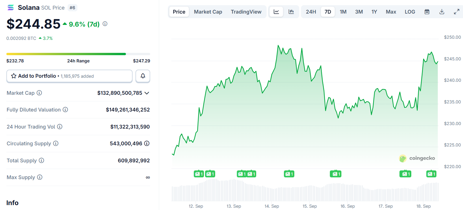This screenshot has width=463, height=210.
Task: Click the news marker near 14. Sep
Action: click(x=289, y=174)
